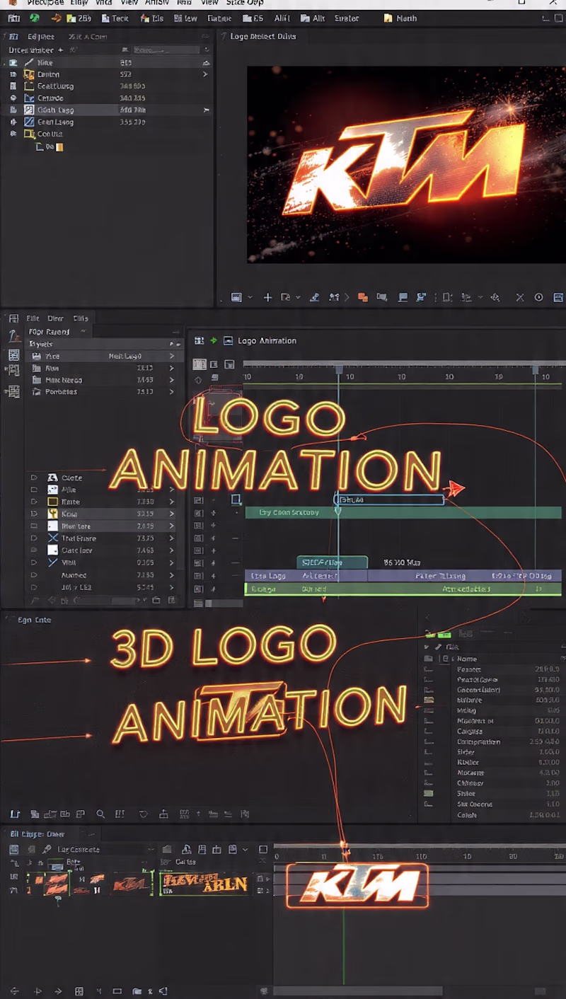
Task: Click the pen edit icon in the preview toolbar
Action: pyautogui.click(x=315, y=298)
